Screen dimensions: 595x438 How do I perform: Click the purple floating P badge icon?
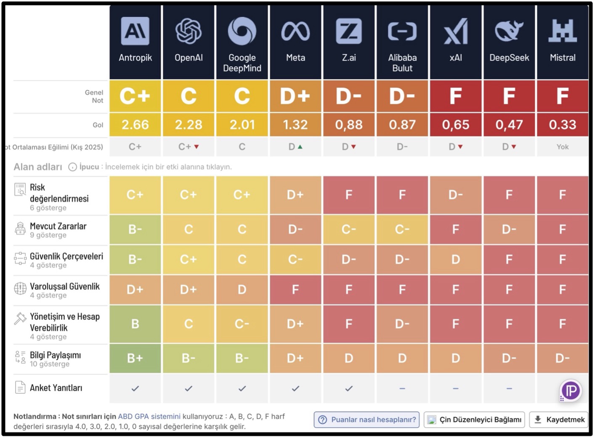[x=571, y=391]
